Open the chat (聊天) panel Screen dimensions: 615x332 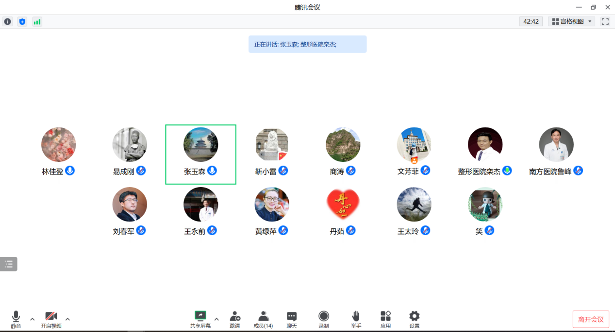(292, 319)
